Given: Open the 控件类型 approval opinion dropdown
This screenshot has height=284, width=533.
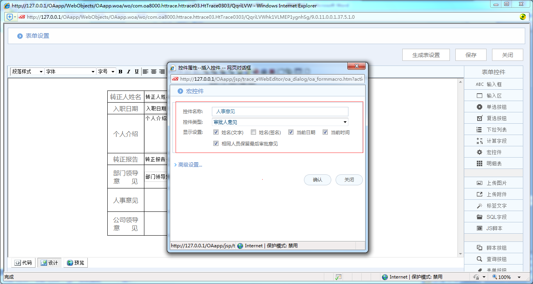Looking at the screenshot, I should click(345, 122).
